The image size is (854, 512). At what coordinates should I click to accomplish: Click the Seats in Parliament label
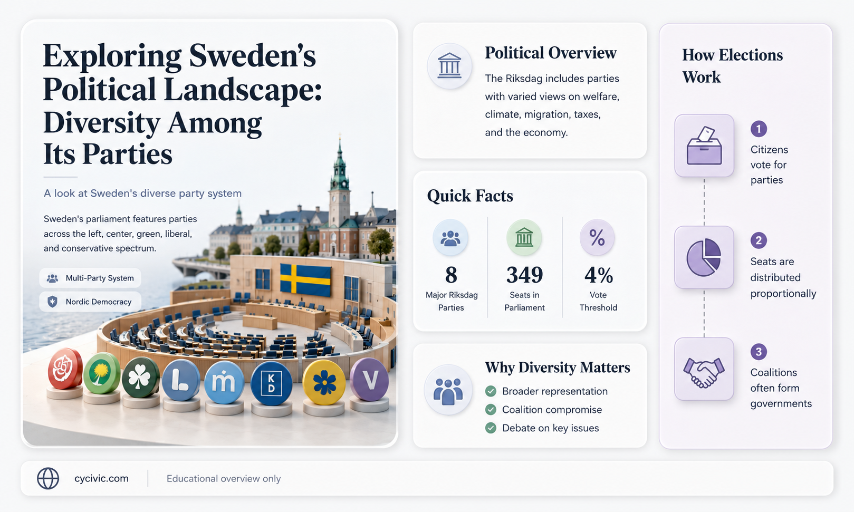(524, 301)
